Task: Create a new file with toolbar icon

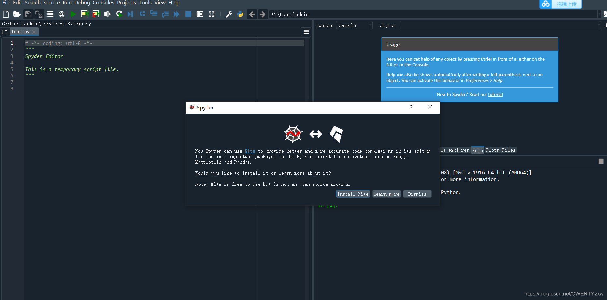Action: (x=6, y=14)
